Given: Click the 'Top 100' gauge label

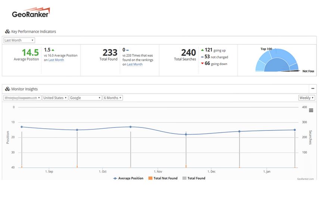Looking at the screenshot, I should pos(266,49).
